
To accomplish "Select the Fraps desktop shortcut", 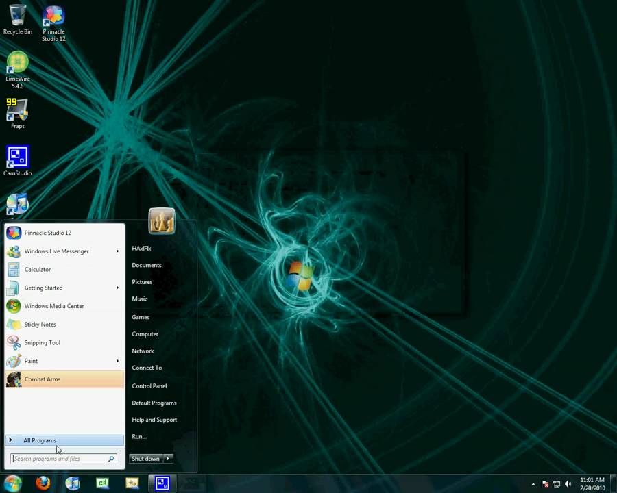I will pos(17,113).
